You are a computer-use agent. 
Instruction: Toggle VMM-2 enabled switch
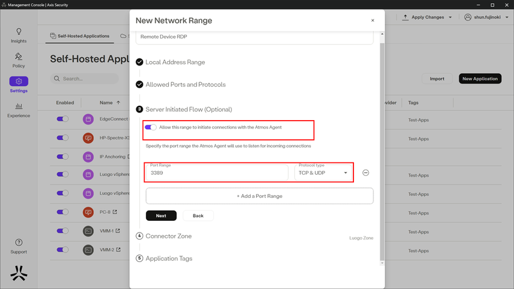point(62,250)
